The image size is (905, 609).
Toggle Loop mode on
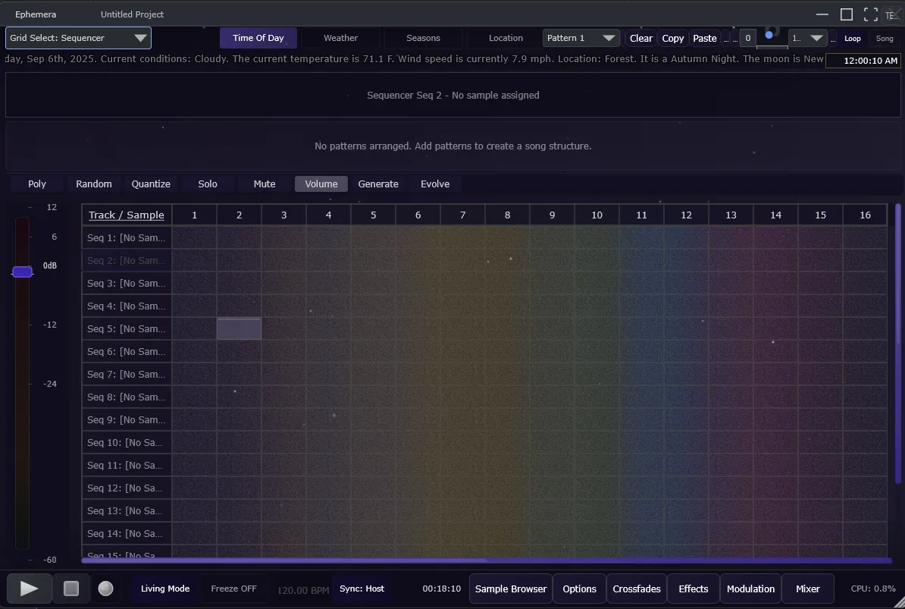pos(852,38)
